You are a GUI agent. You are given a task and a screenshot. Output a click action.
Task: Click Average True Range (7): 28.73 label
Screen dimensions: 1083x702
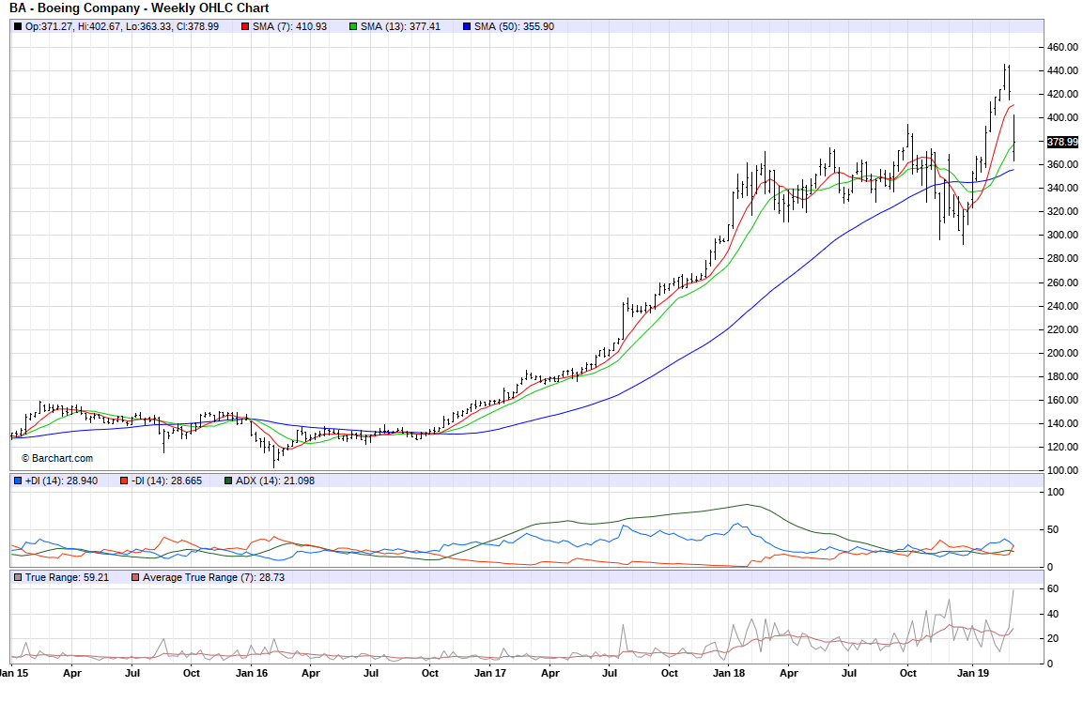213,578
